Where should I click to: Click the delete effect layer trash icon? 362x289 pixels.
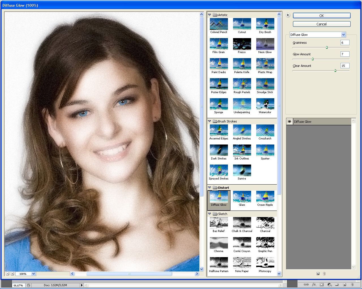[324, 273]
